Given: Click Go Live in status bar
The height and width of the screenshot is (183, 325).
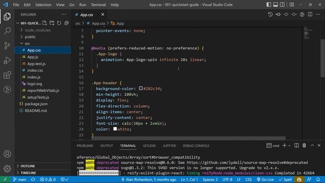Looking at the screenshot, I should 265,179.
